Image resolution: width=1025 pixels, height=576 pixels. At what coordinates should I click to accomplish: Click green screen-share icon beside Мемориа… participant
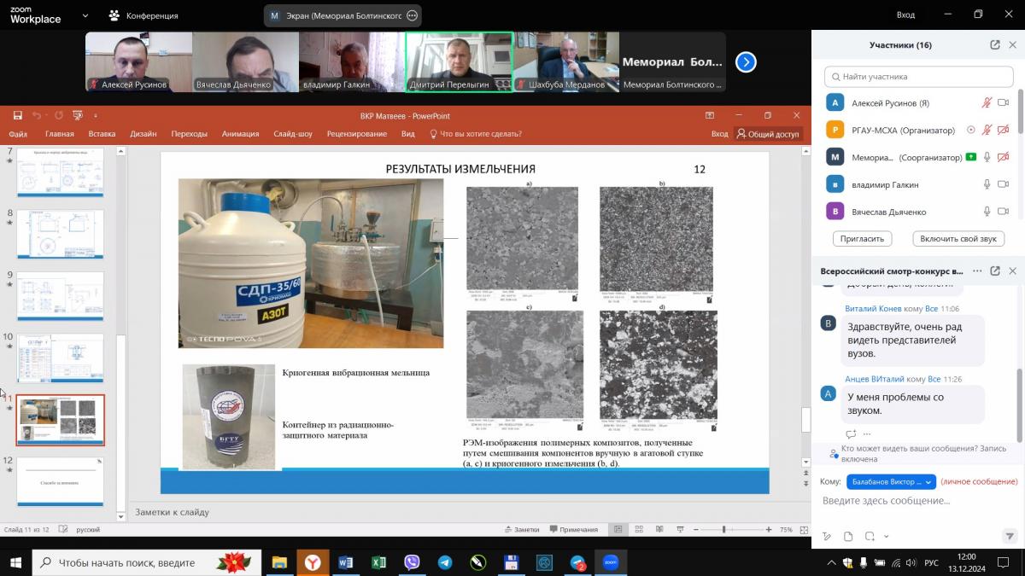pyautogui.click(x=970, y=157)
